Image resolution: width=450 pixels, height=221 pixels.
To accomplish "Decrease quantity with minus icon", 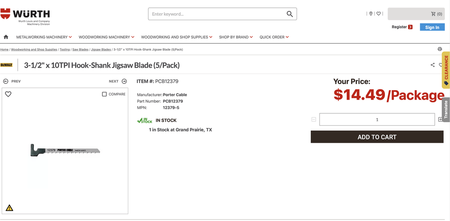I will point(314,120).
